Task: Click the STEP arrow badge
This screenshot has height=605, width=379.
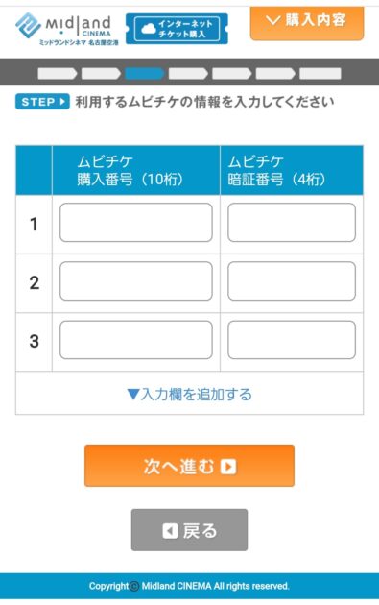Action: [42, 102]
